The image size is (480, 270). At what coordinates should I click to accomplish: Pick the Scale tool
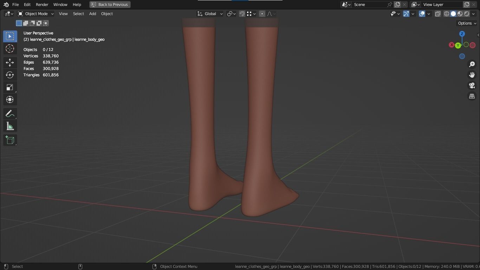coord(10,87)
